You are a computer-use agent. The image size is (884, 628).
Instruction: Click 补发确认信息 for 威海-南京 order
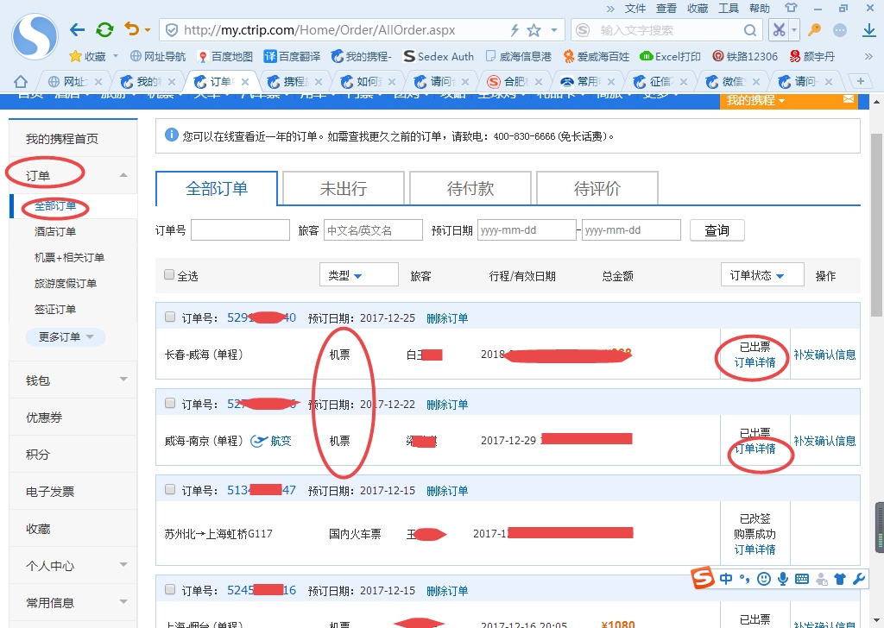pos(824,441)
